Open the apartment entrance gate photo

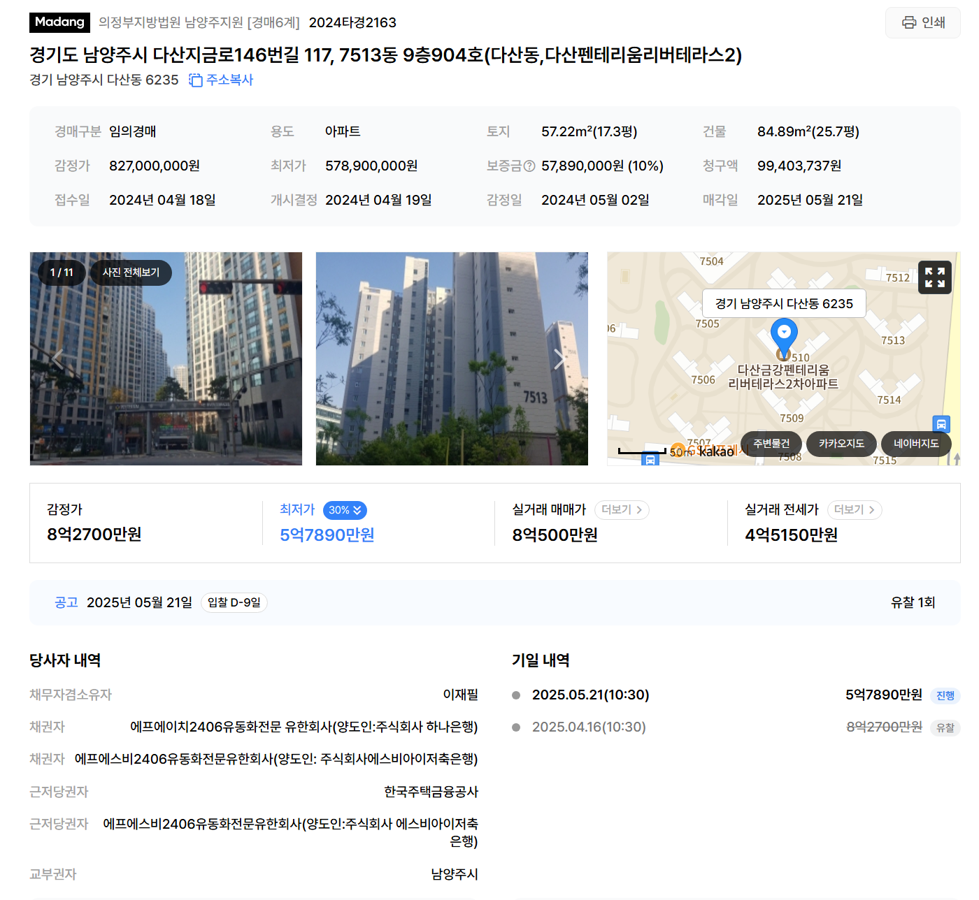[x=166, y=358]
